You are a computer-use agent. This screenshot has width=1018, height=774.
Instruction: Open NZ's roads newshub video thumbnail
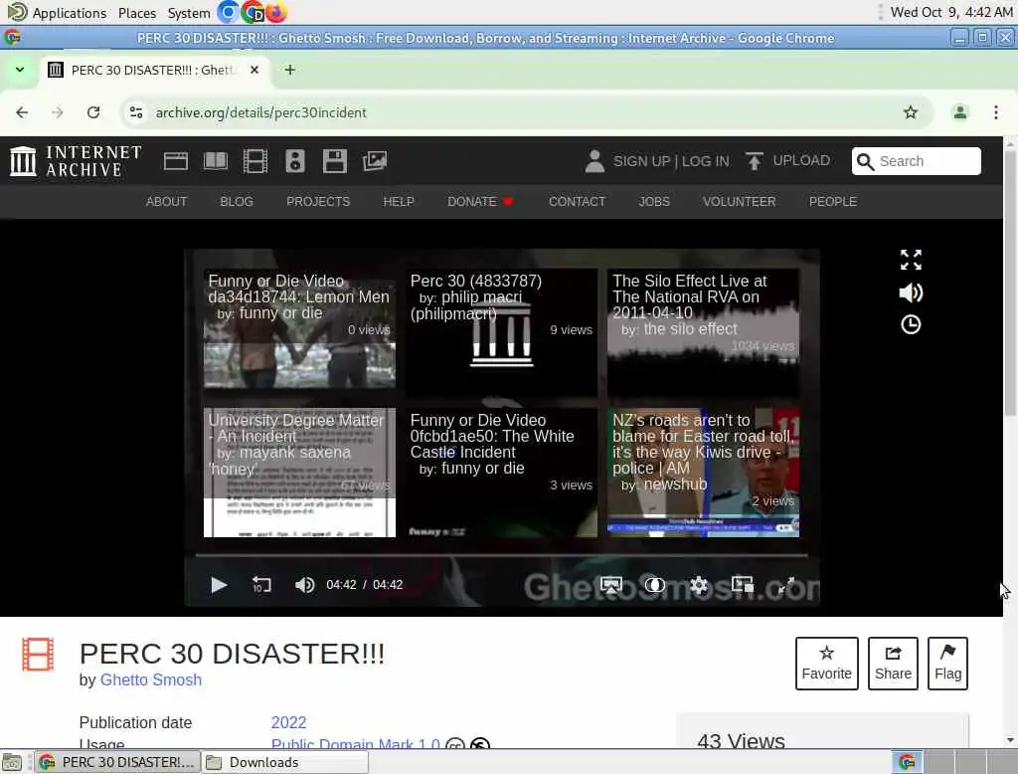[x=703, y=473]
